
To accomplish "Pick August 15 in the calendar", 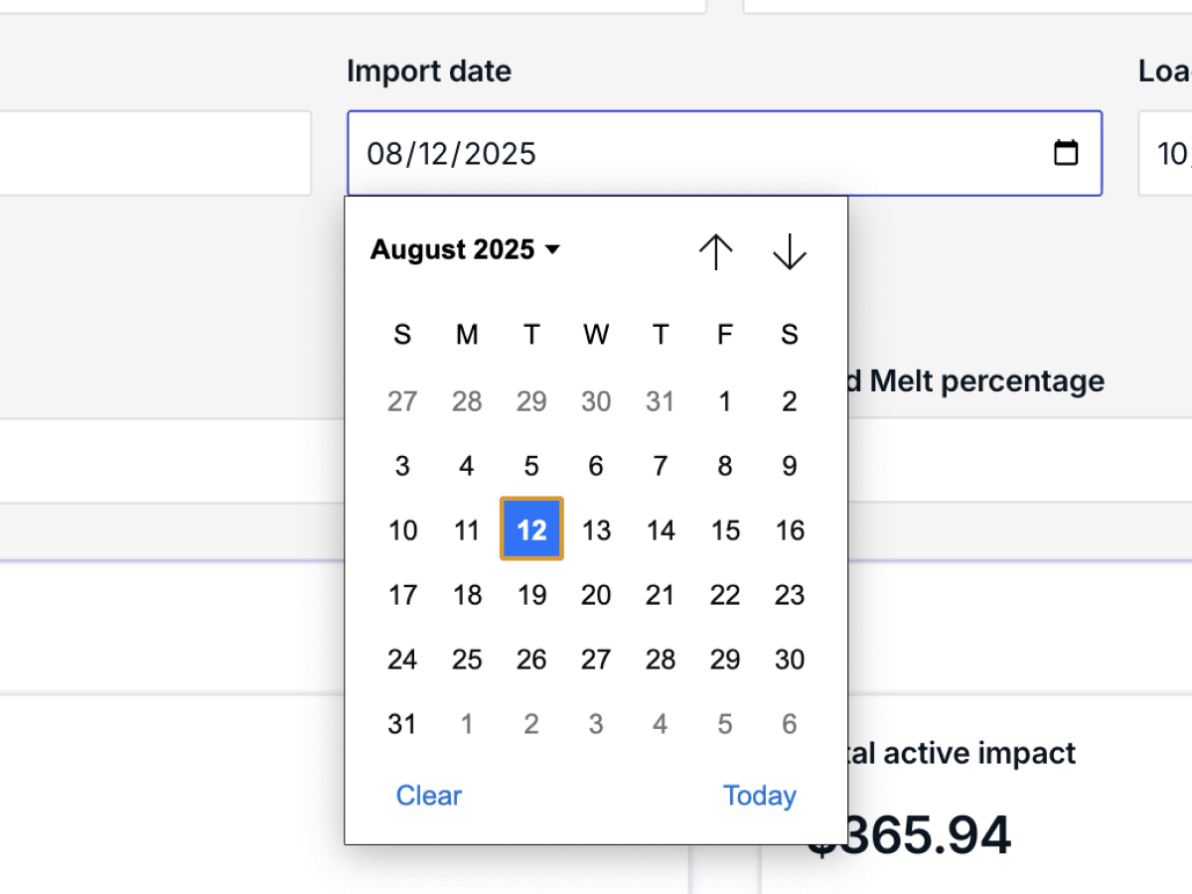I will [725, 530].
